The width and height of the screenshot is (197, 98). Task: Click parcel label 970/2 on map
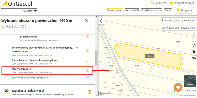tap(120, 91)
